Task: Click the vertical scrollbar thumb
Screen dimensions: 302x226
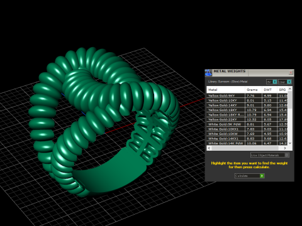Action: pyautogui.click(x=290, y=100)
